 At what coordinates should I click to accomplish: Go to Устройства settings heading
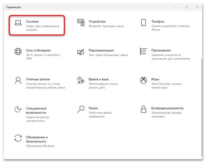coord(97,21)
